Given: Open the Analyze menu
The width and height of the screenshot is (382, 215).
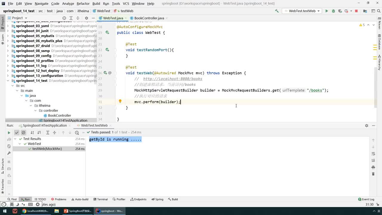Looking at the screenshot, I should pyautogui.click(x=68, y=4).
